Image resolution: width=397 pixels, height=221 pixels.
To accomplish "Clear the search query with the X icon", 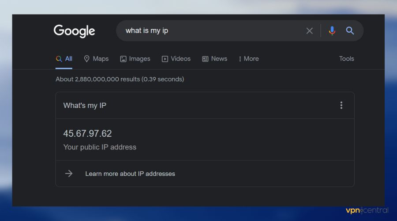I will tap(310, 31).
